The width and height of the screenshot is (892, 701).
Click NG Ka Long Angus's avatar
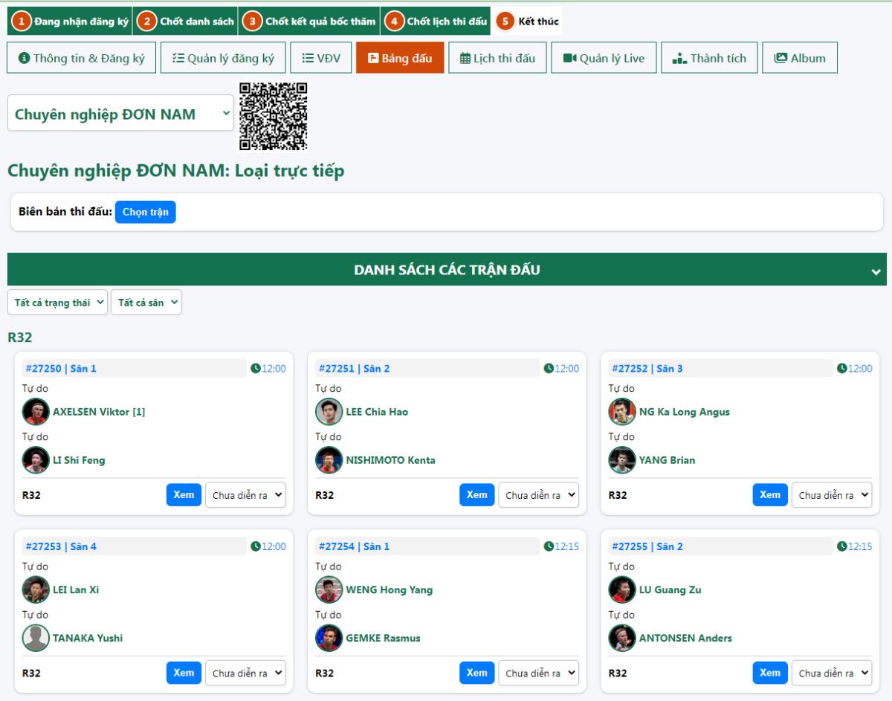tap(622, 412)
